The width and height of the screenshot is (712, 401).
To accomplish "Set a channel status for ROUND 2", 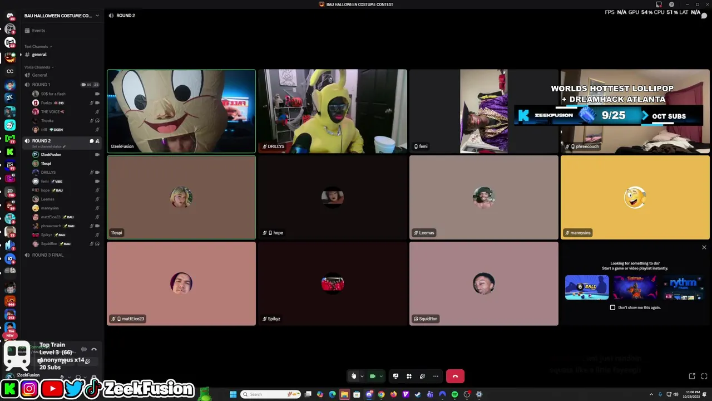I will coord(49,147).
